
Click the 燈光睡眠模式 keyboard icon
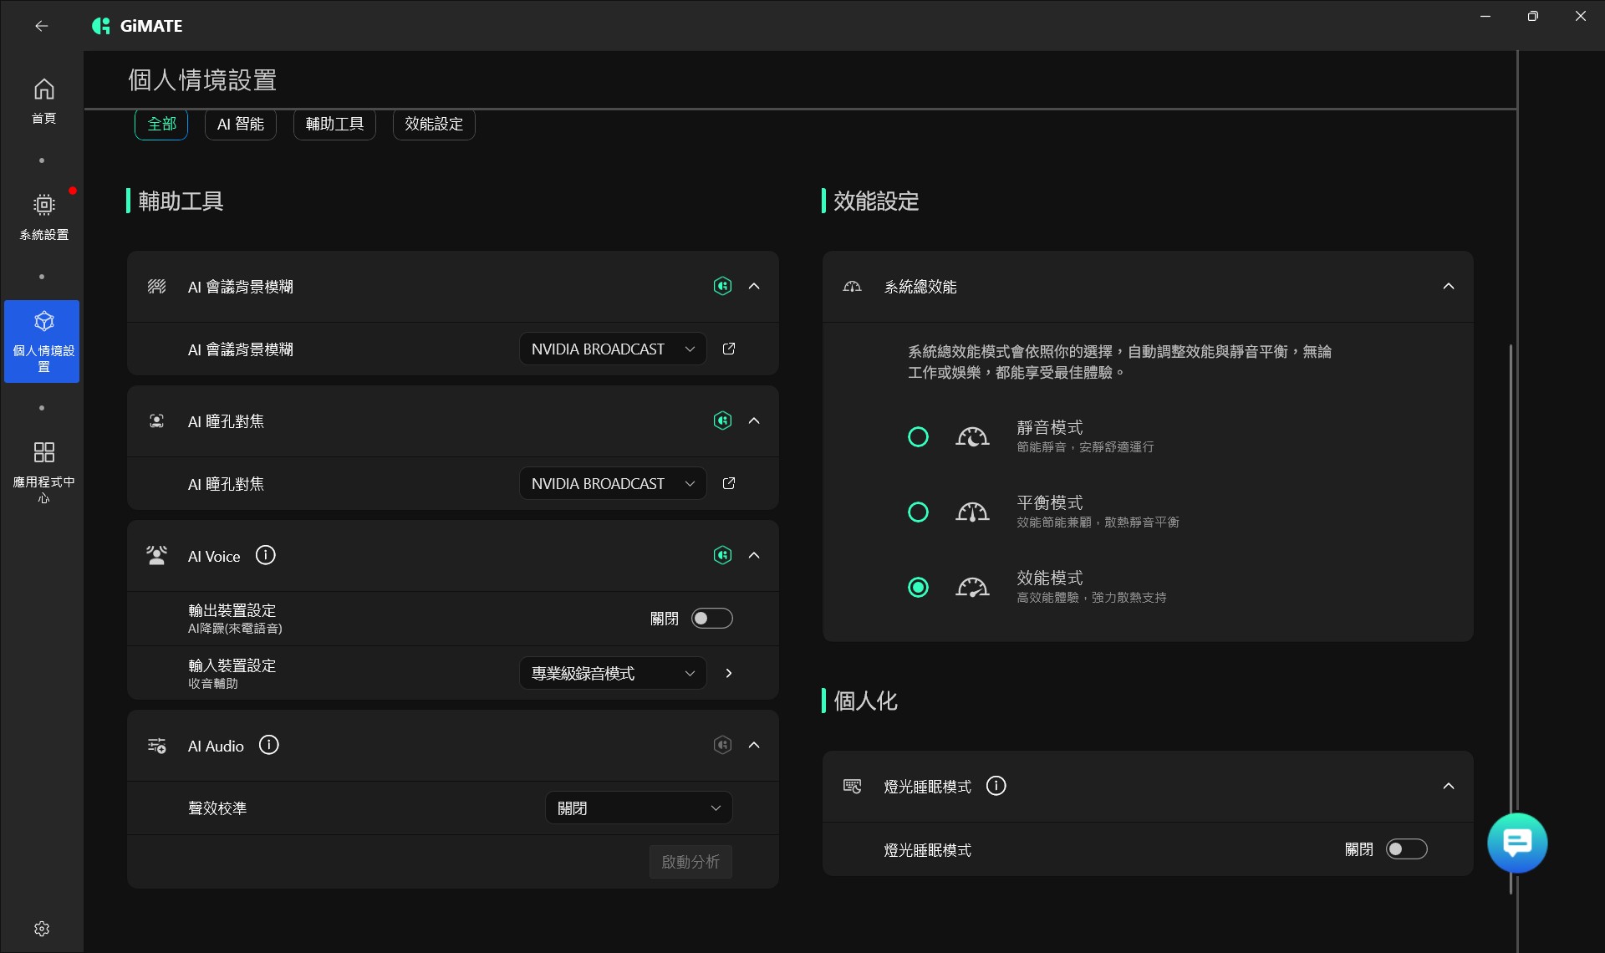(x=852, y=786)
